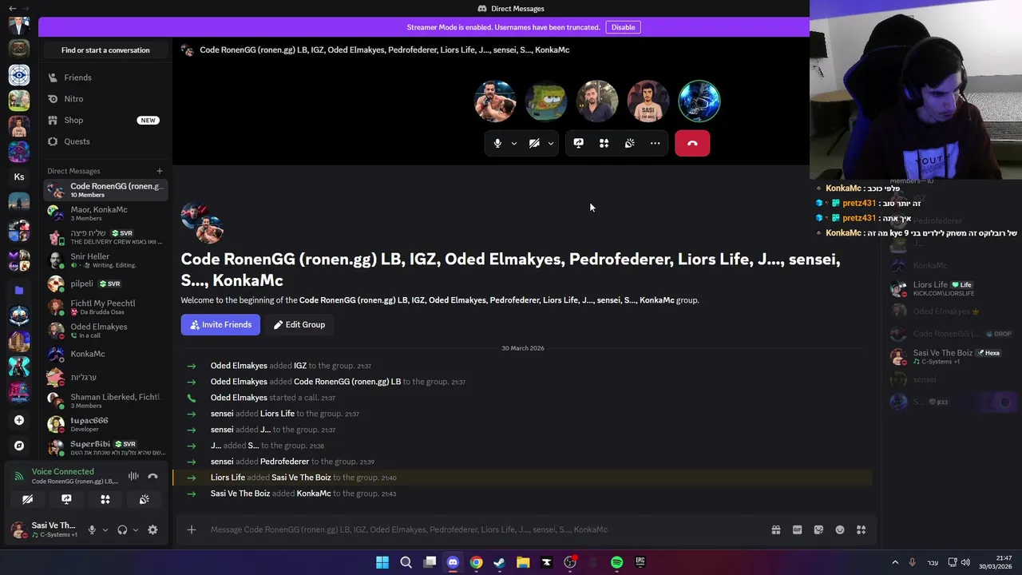This screenshot has height=575, width=1022.
Task: Open SuperBibi direct message
Action: tap(105, 447)
